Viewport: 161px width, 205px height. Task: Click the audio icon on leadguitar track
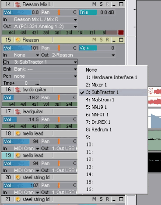(18, 111)
